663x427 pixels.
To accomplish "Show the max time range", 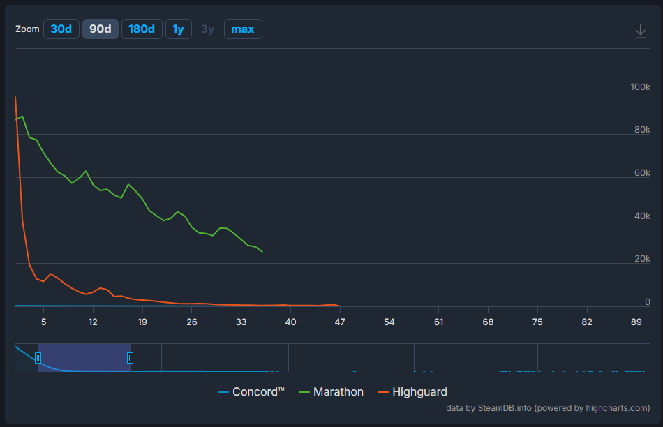I will point(243,29).
